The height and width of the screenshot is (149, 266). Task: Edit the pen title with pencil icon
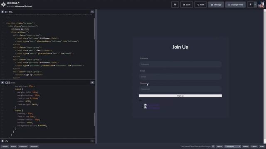click(x=19, y=3)
